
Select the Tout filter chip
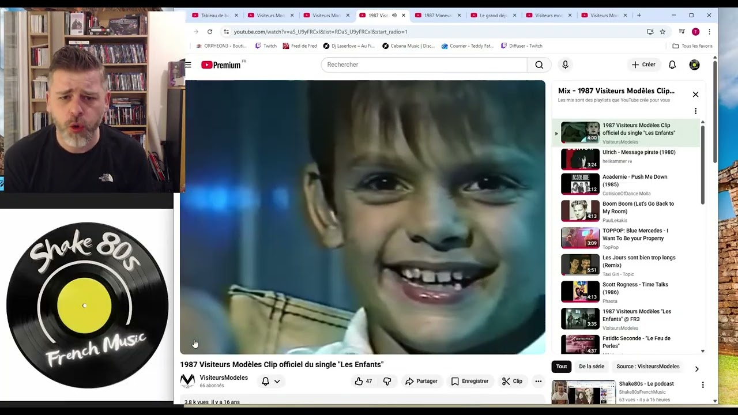point(562,367)
